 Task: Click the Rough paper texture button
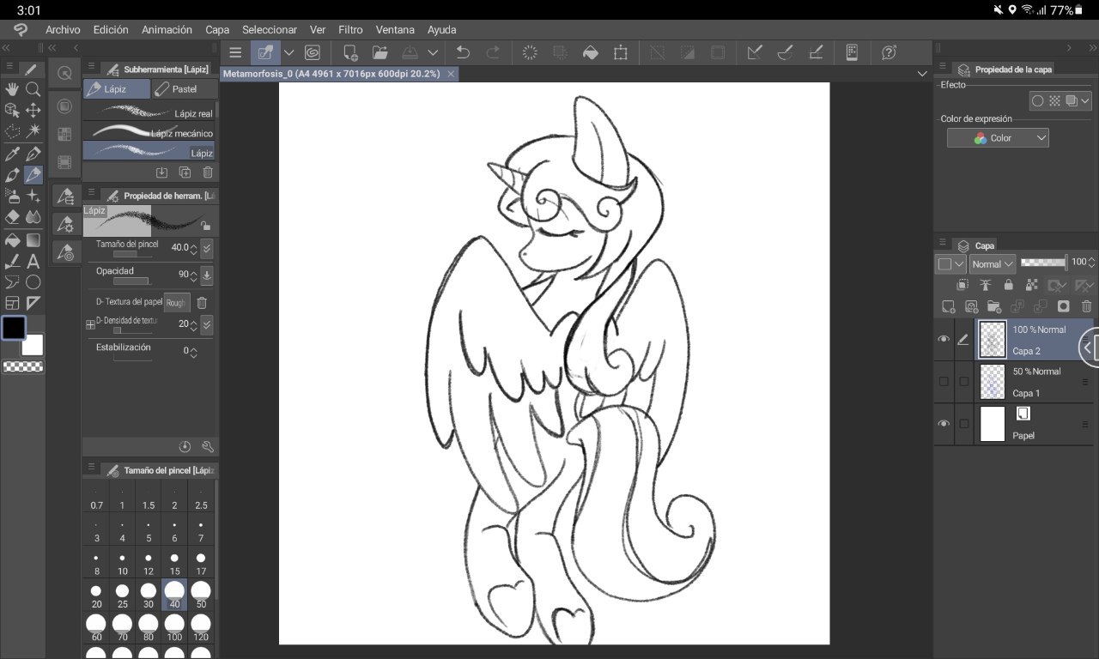click(176, 303)
